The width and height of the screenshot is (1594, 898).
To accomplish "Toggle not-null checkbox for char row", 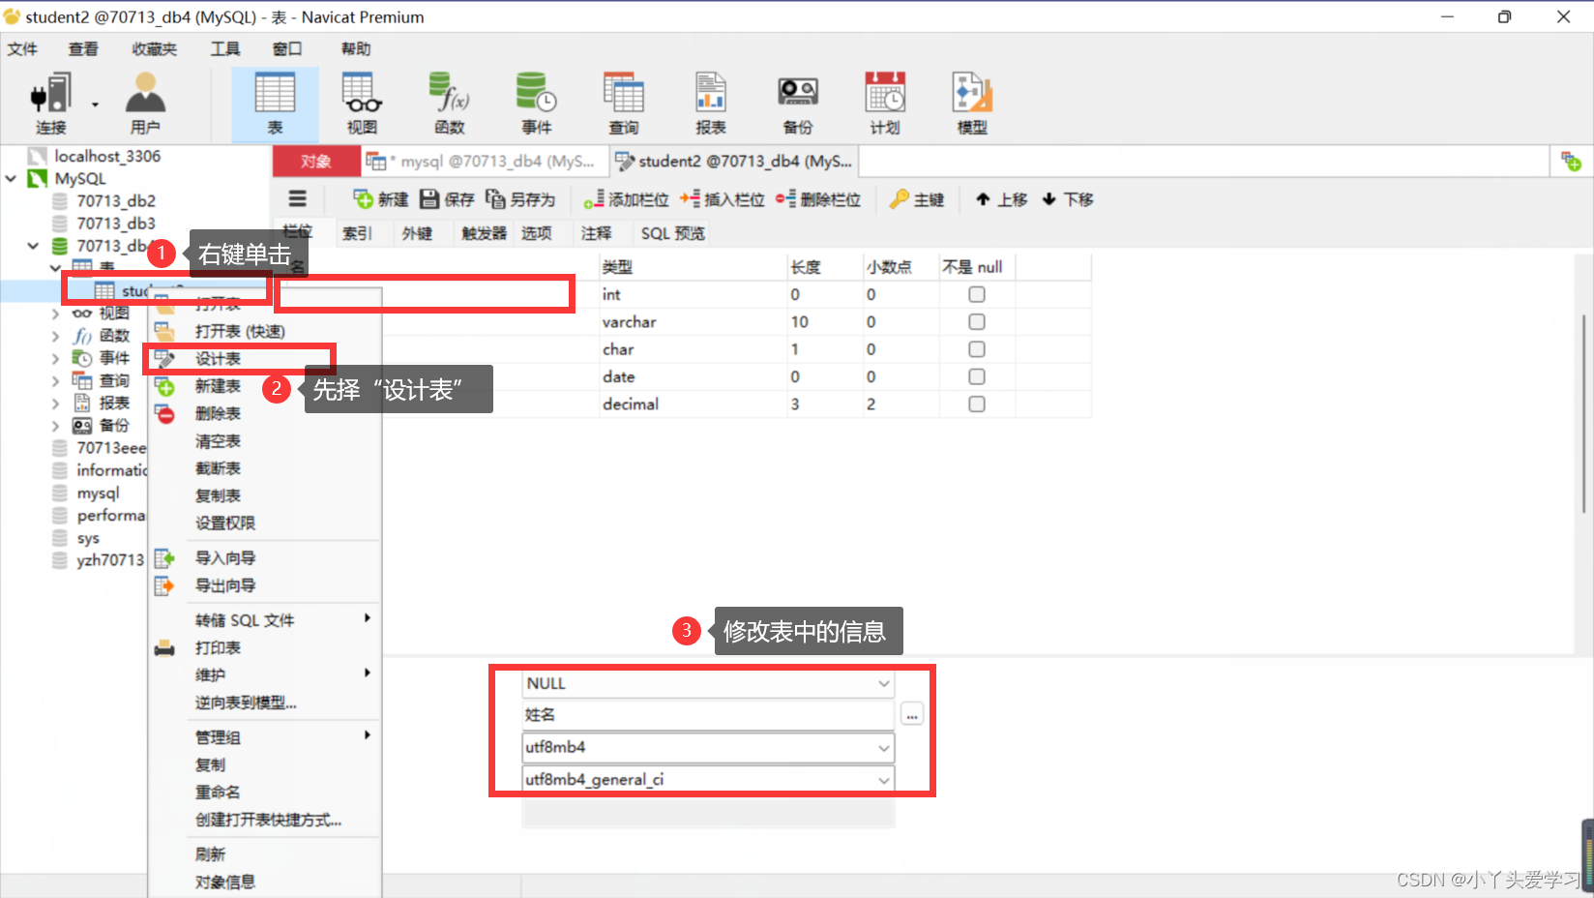I will click(977, 349).
